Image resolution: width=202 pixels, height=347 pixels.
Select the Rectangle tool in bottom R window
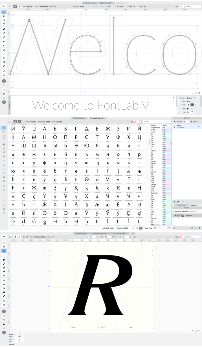4,305
